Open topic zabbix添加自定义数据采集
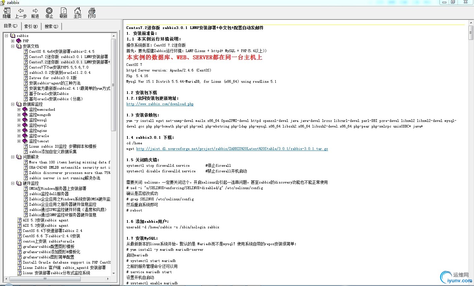474x286 pixels. (53, 152)
